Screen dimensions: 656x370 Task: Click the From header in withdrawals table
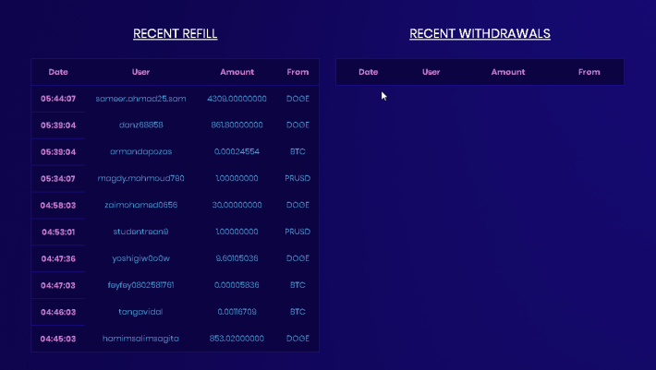tap(589, 72)
